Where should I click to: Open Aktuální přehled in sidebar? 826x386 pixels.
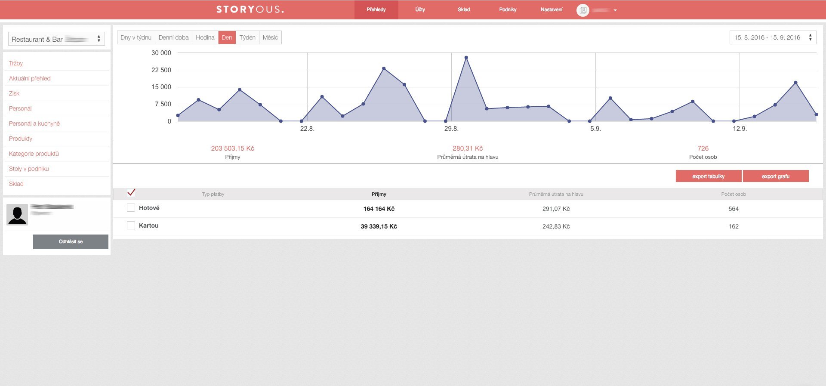click(x=30, y=78)
